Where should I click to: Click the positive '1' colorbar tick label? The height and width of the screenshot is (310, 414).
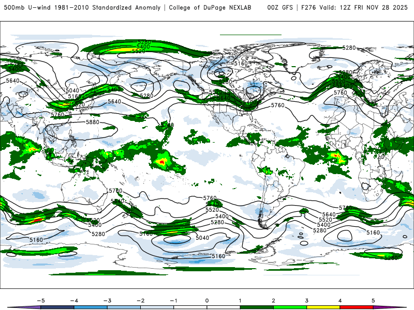[240, 301]
